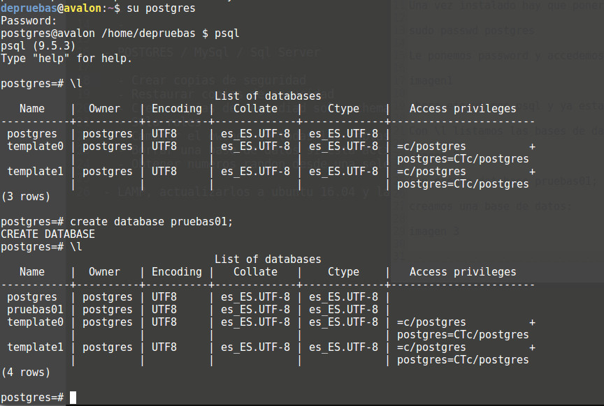Click the 'Access privileges' header of the 4-row table
604x406 pixels.
[463, 272]
